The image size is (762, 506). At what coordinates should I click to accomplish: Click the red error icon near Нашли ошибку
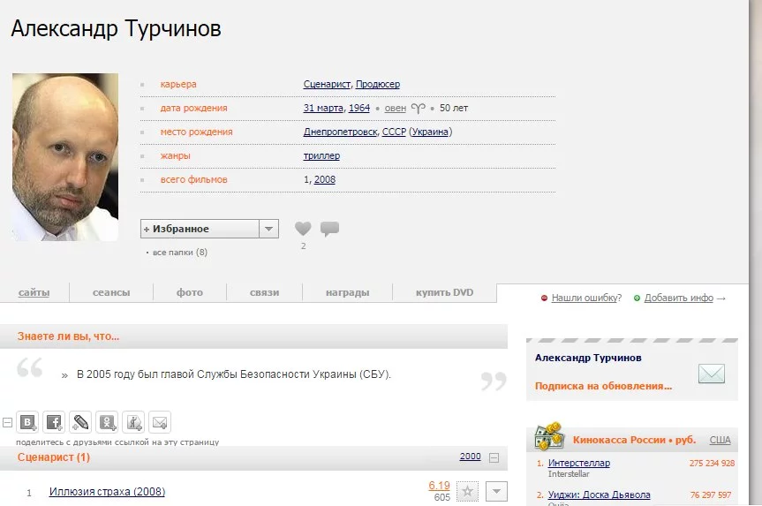[x=544, y=298]
